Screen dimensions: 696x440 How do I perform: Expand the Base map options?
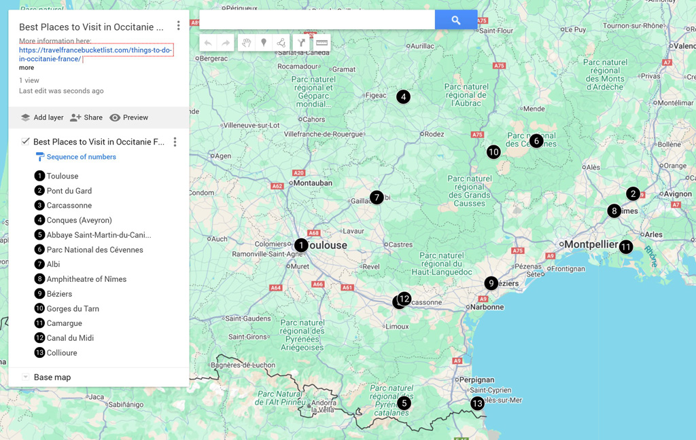tap(25, 378)
